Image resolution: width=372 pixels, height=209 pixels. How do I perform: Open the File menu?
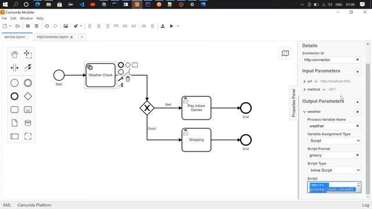click(4, 18)
